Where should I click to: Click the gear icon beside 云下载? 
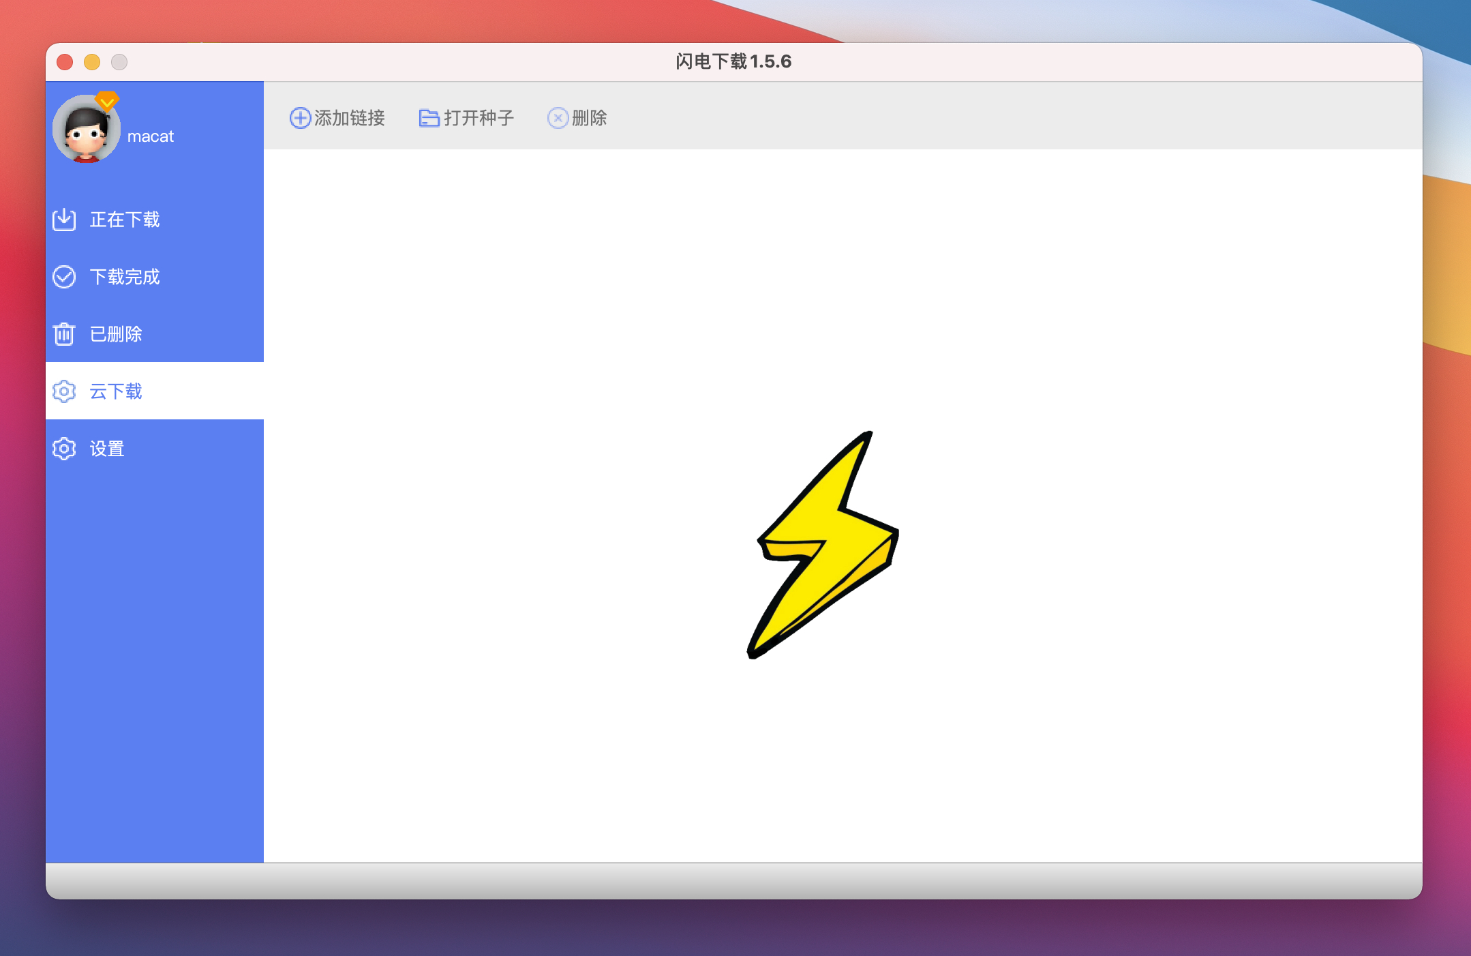tap(64, 391)
